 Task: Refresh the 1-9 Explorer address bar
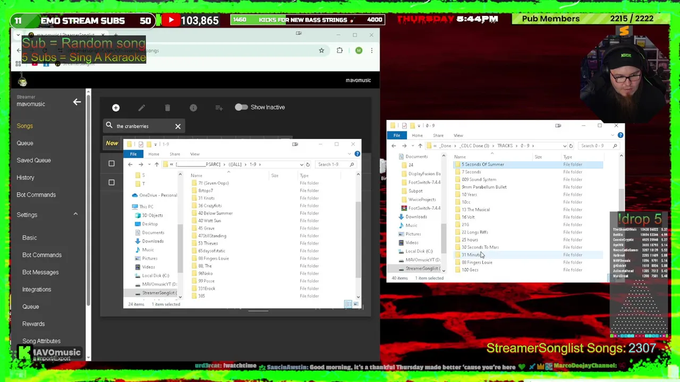(x=308, y=164)
